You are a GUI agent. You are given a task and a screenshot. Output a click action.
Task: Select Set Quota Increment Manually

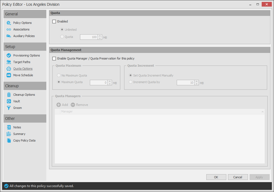[130, 75]
